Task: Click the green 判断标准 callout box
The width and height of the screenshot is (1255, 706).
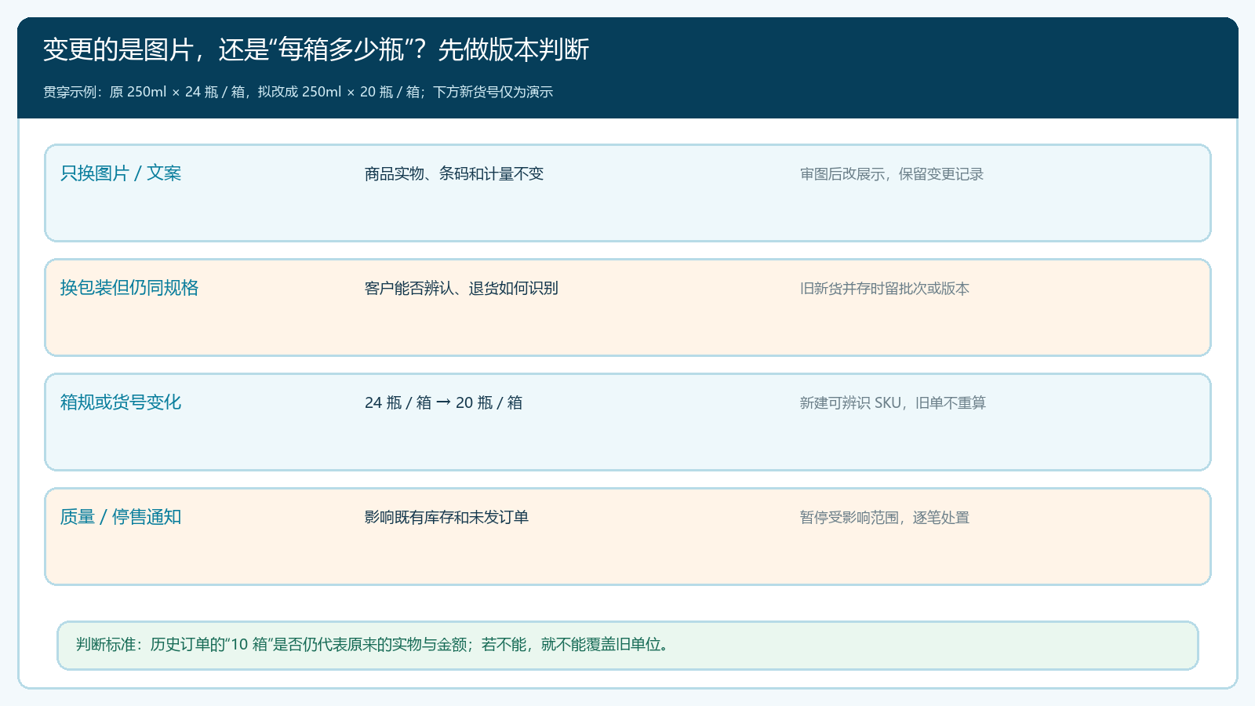Action: point(627,646)
